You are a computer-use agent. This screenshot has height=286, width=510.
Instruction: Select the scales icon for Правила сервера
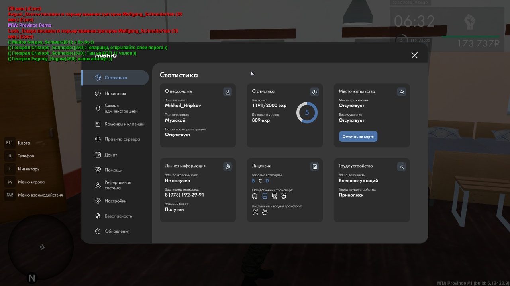pos(98,139)
